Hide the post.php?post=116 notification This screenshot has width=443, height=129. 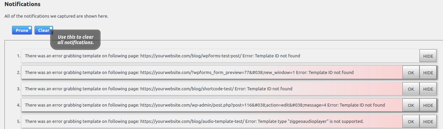428,105
